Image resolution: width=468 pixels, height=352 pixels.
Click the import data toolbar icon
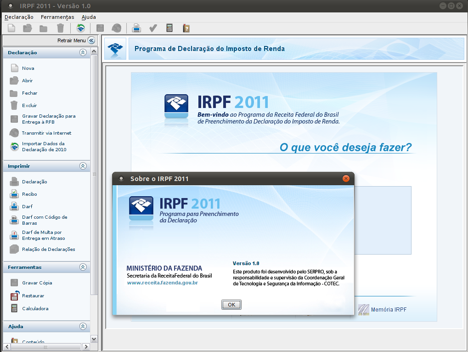coord(80,28)
